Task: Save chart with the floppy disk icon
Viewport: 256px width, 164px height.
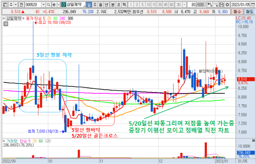Action: click(222, 4)
